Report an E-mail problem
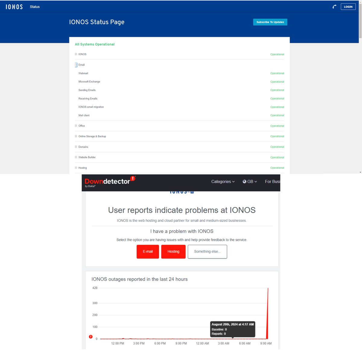The width and height of the screenshot is (362, 351). 148,251
